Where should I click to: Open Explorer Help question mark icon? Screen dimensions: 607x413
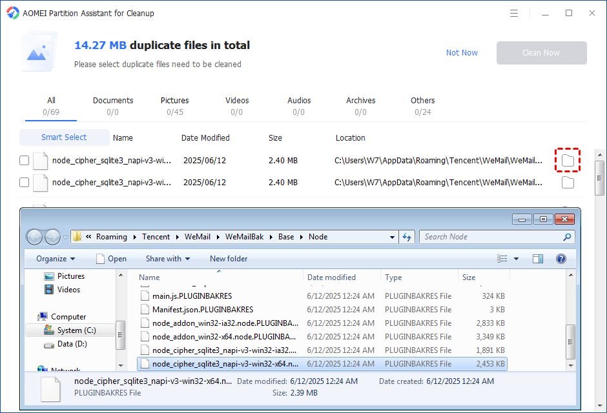(x=561, y=259)
